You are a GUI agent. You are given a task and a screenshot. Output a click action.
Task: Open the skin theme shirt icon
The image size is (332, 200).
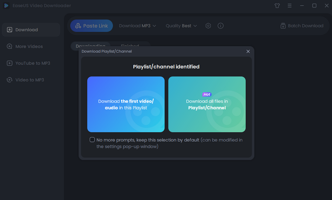click(x=277, y=6)
